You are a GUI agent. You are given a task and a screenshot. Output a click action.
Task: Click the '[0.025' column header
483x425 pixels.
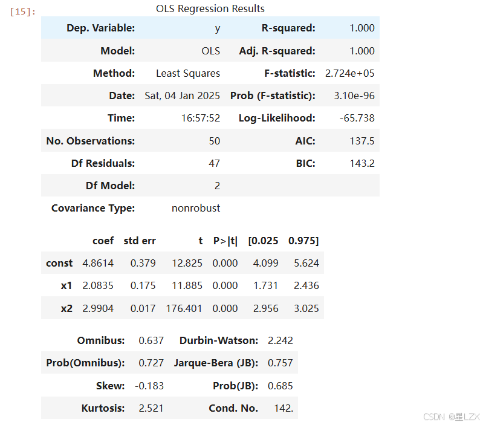[263, 241]
